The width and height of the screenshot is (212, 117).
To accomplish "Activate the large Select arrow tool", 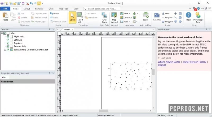I will 72,17.
